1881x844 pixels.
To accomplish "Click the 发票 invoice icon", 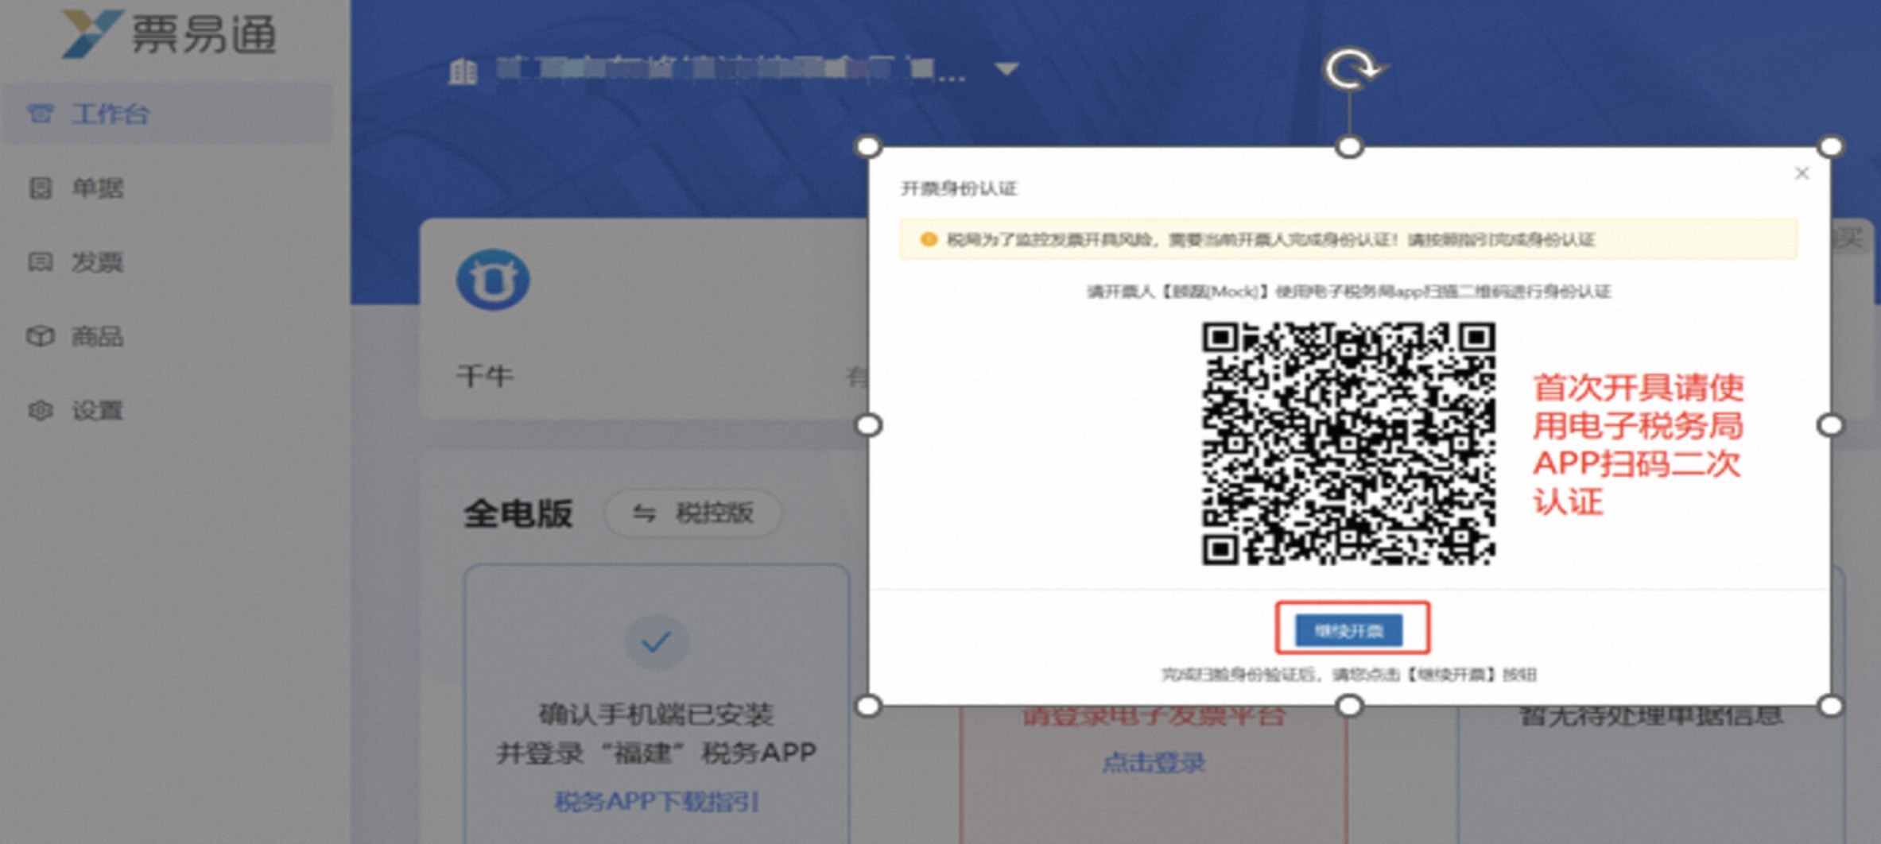I will click(x=41, y=262).
